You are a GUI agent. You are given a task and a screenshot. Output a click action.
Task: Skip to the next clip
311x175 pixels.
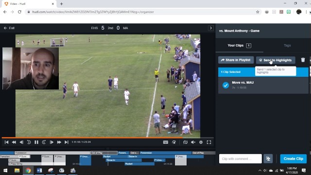click(x=67, y=142)
